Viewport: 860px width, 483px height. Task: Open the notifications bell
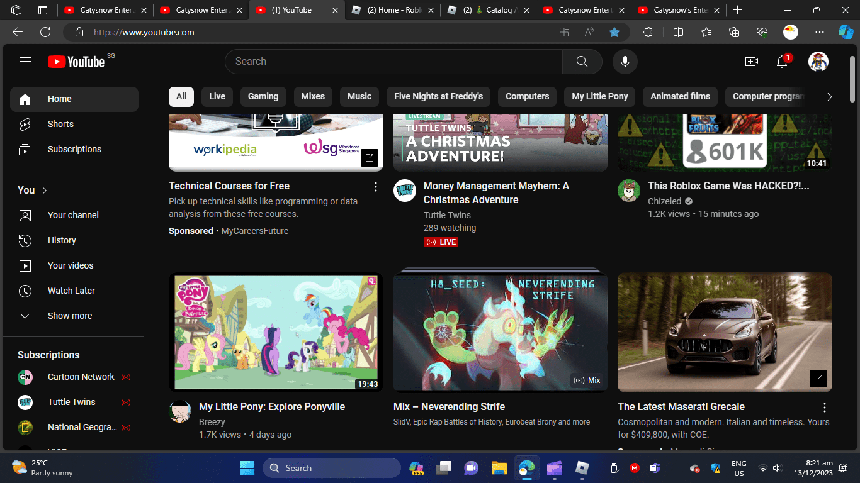click(x=782, y=62)
